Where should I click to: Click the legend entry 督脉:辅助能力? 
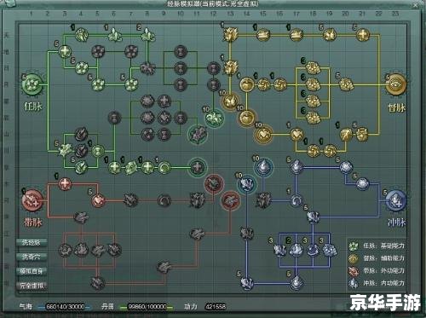point(377,258)
